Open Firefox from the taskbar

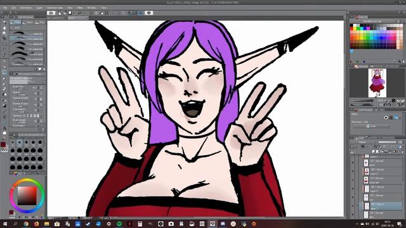click(x=36, y=224)
